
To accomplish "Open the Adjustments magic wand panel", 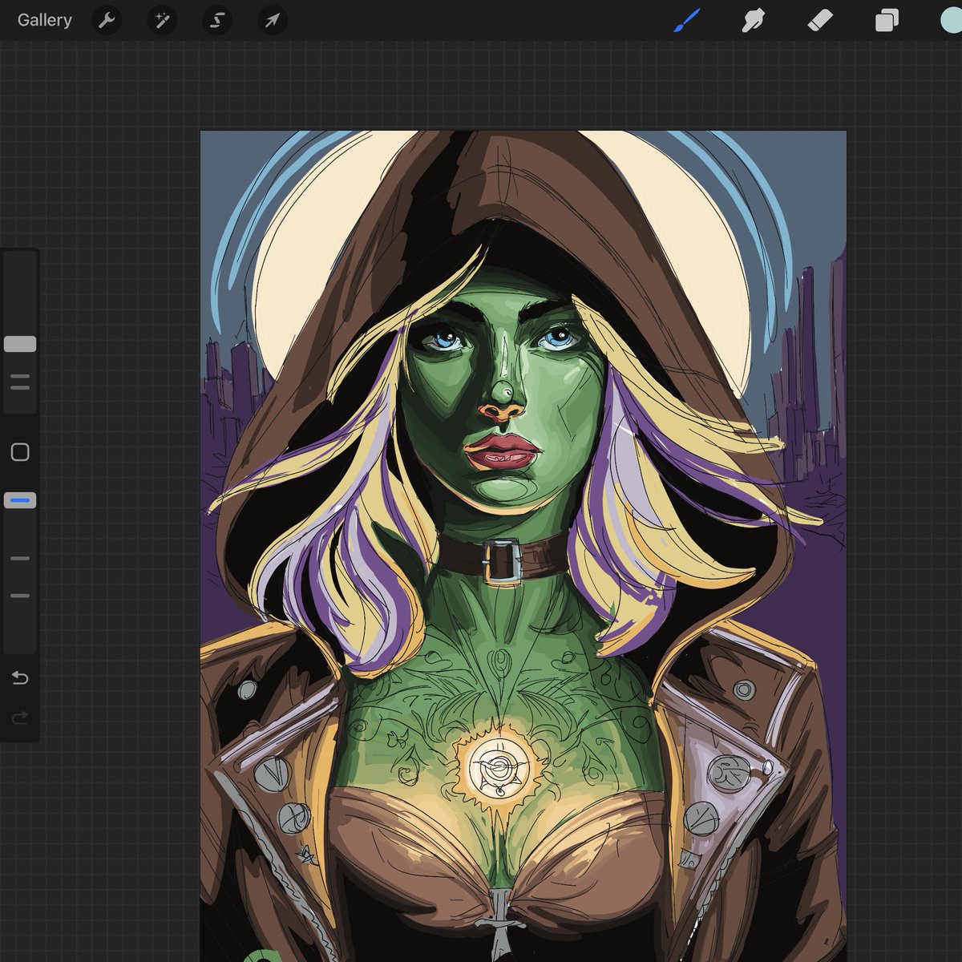I will [162, 21].
